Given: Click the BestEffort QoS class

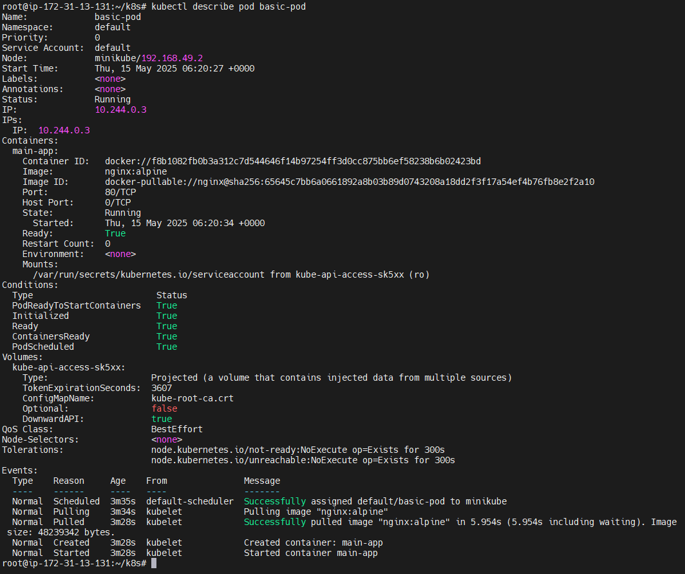Looking at the screenshot, I should (x=176, y=429).
